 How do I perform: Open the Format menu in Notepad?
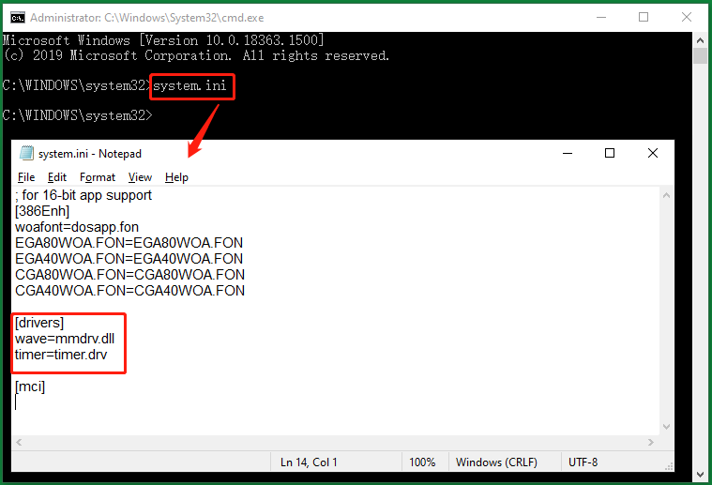(98, 177)
